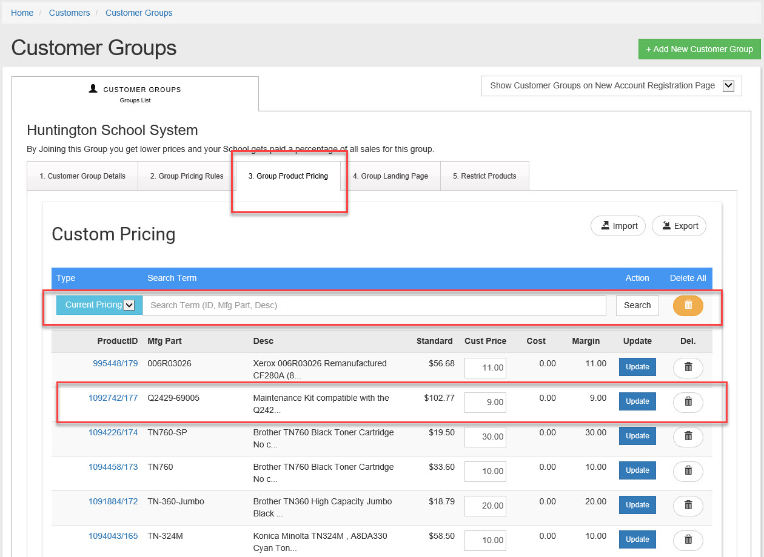Delete the Q2429-69005 Maintenance Kit row
This screenshot has width=764, height=557.
pos(688,402)
